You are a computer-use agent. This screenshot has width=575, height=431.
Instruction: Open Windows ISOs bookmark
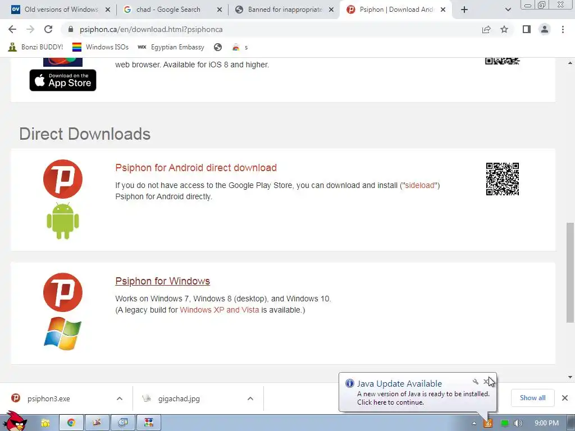tap(101, 47)
